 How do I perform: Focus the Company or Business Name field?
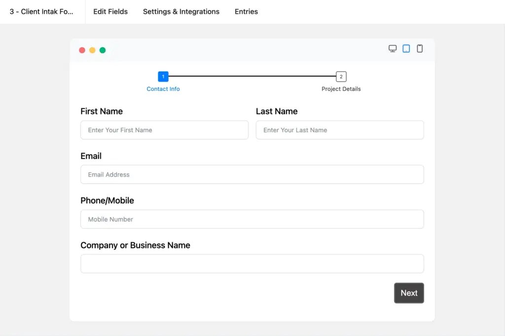point(252,264)
